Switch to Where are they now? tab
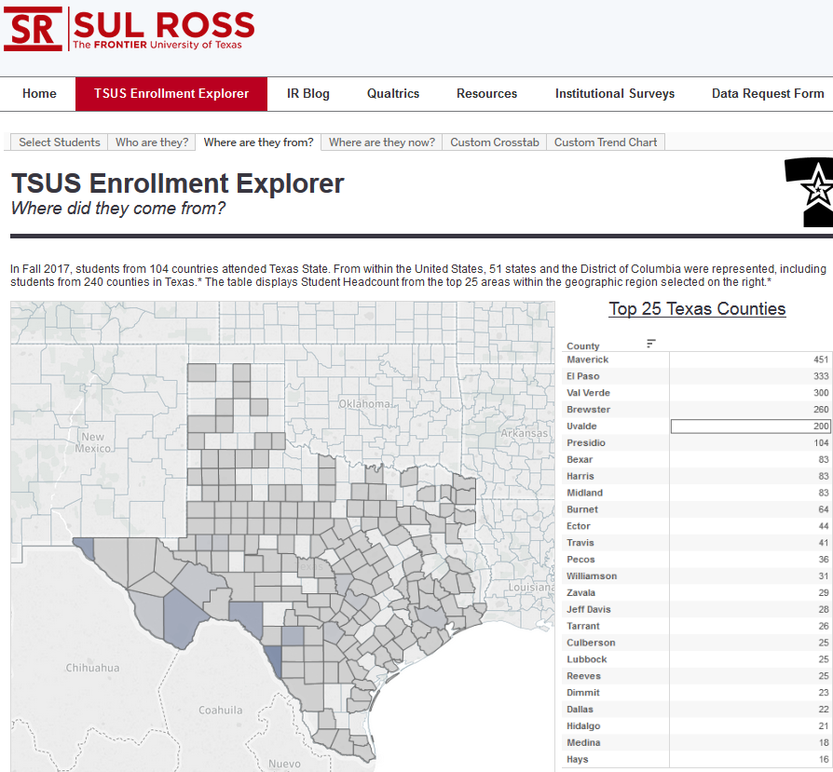This screenshot has height=772, width=833. pyautogui.click(x=382, y=142)
